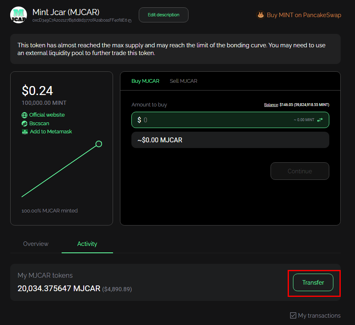
Task: Copy the contract address via copy icon
Action: pyautogui.click(x=130, y=21)
